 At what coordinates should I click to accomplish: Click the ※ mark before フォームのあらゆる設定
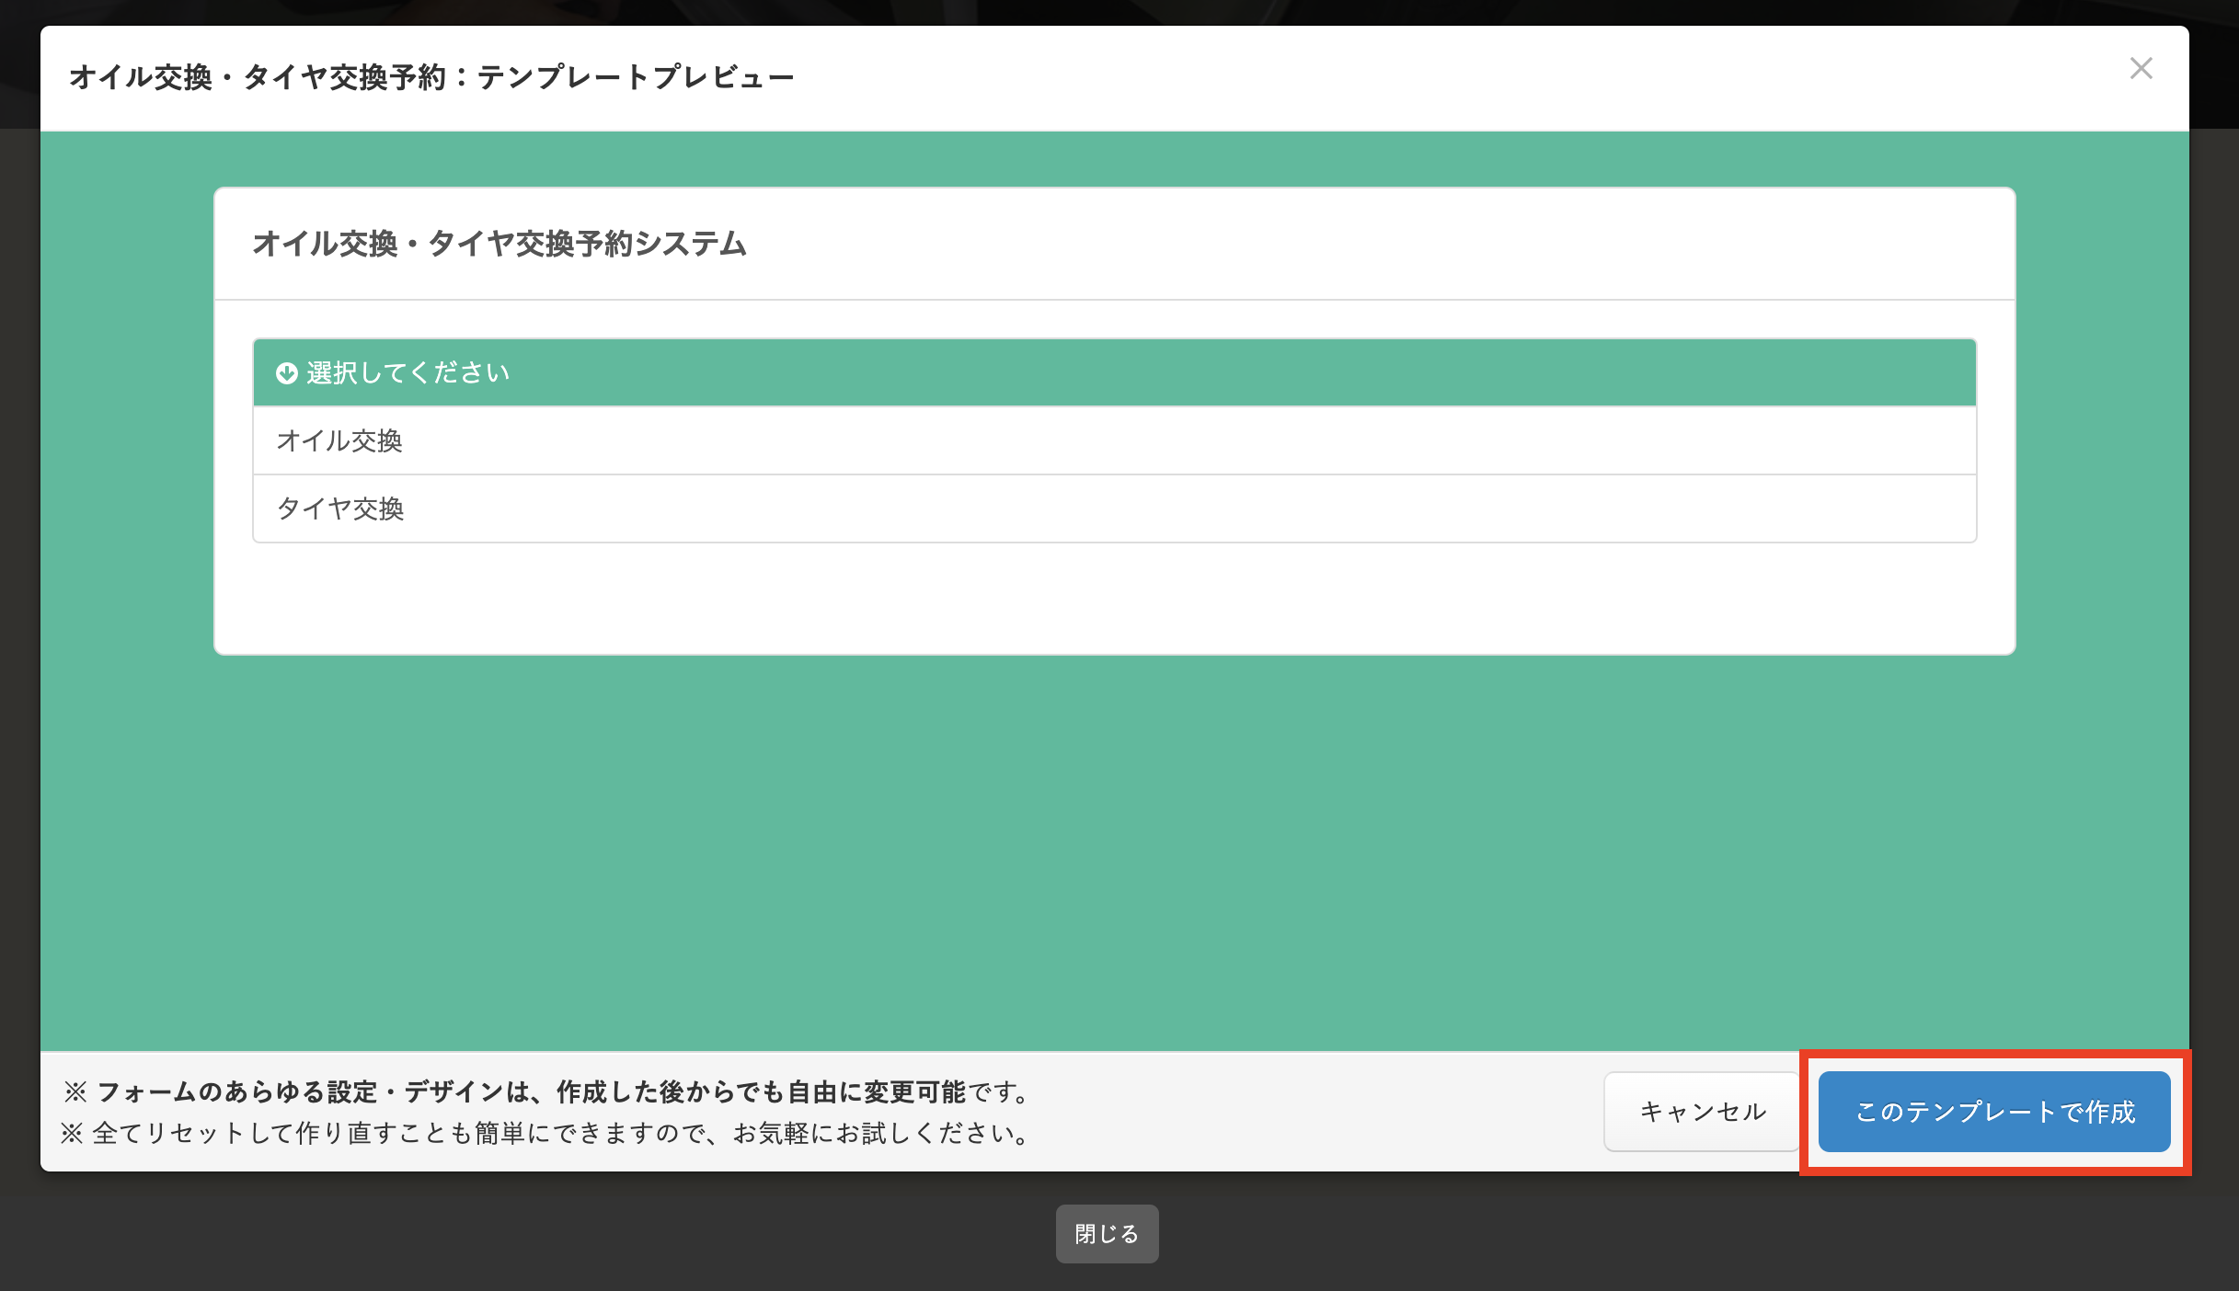(x=75, y=1092)
